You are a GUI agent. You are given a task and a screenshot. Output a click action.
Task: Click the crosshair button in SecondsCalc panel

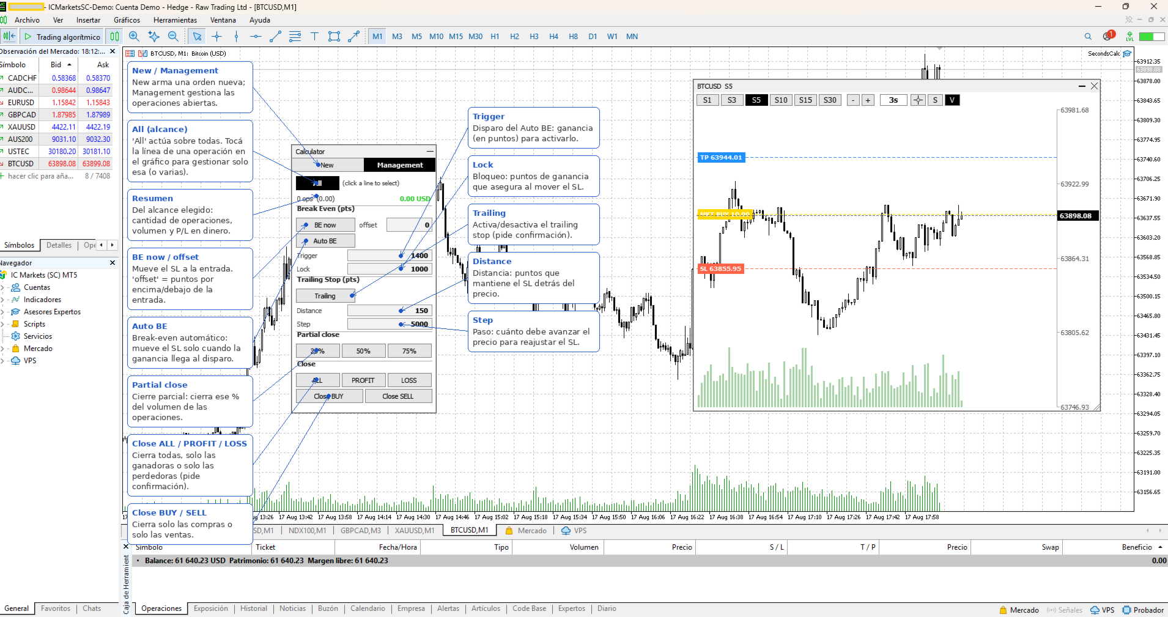tap(918, 100)
